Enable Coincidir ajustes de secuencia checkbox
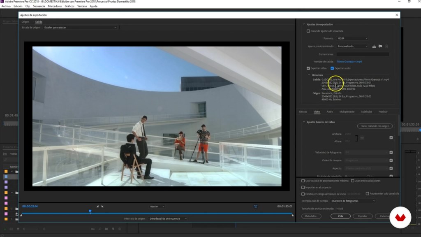 coord(308,31)
